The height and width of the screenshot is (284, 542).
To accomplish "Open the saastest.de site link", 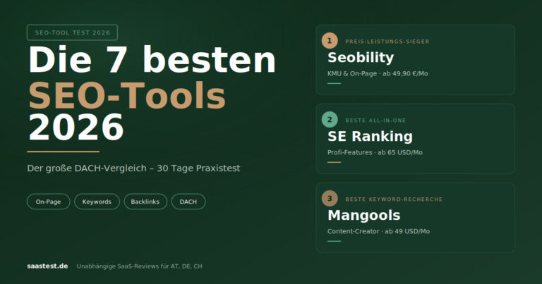I will [x=47, y=266].
